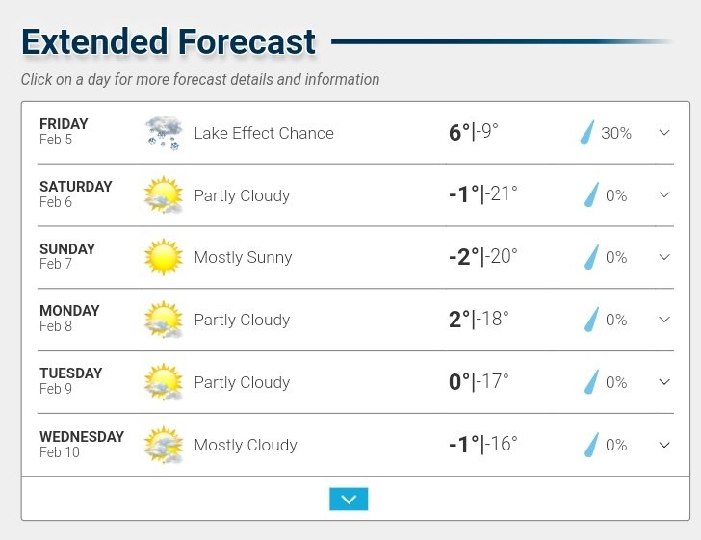This screenshot has height=540, width=701.
Task: Click the Extended Forecast heading
Action: coord(169,41)
